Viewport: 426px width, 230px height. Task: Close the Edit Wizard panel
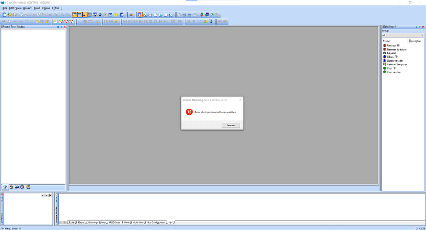click(x=423, y=27)
